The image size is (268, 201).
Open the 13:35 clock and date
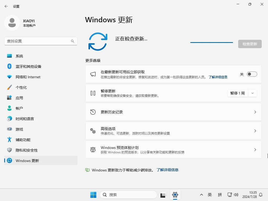pyautogui.click(x=249, y=195)
